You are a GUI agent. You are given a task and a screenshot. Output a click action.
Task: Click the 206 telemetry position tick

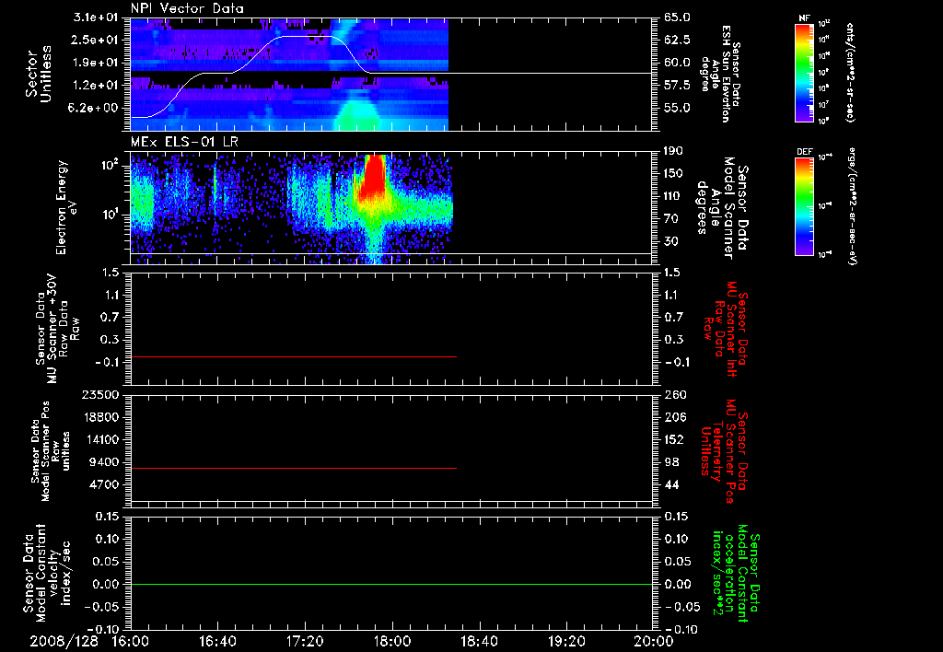(x=674, y=417)
